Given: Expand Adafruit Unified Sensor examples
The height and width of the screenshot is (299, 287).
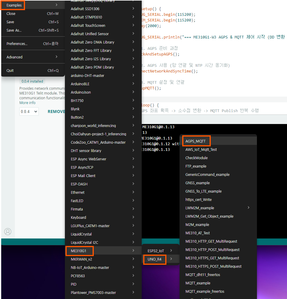Looking at the screenshot, I should 103,34.
